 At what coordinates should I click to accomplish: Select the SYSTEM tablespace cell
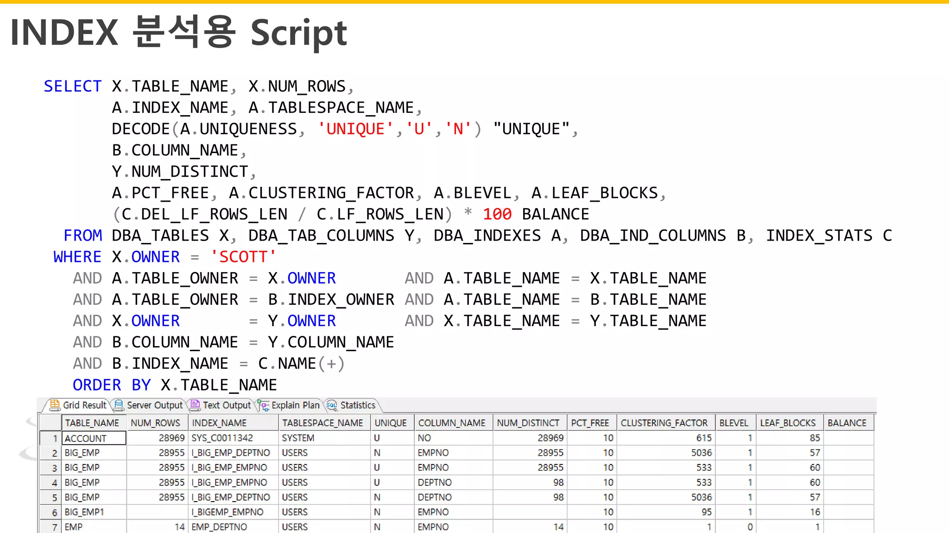pyautogui.click(x=324, y=438)
